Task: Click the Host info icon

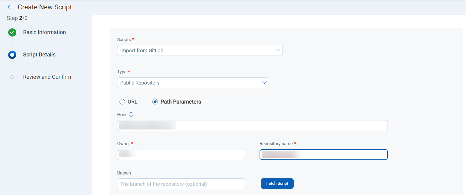Action: tap(131, 115)
